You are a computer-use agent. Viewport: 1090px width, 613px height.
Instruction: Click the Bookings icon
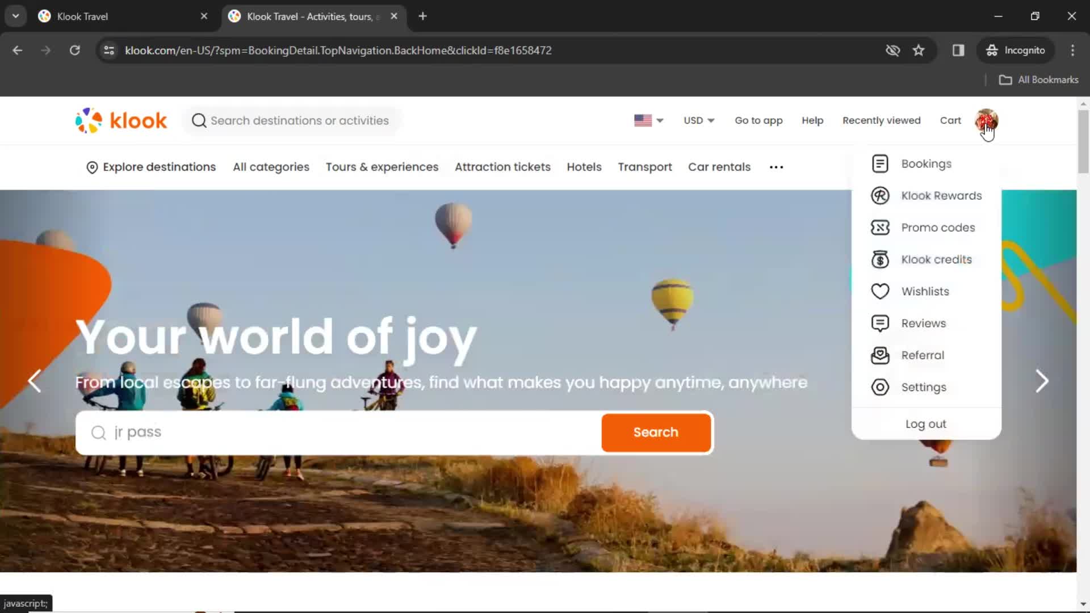coord(881,163)
